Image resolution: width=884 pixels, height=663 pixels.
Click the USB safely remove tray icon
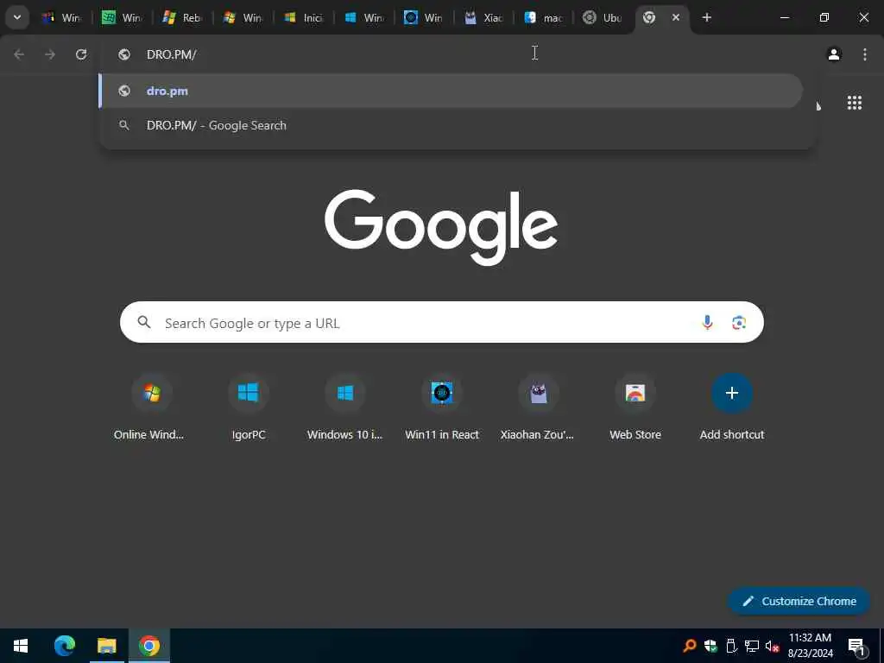point(731,646)
